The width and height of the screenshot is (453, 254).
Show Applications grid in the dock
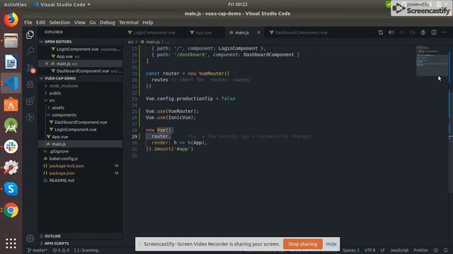(11, 243)
